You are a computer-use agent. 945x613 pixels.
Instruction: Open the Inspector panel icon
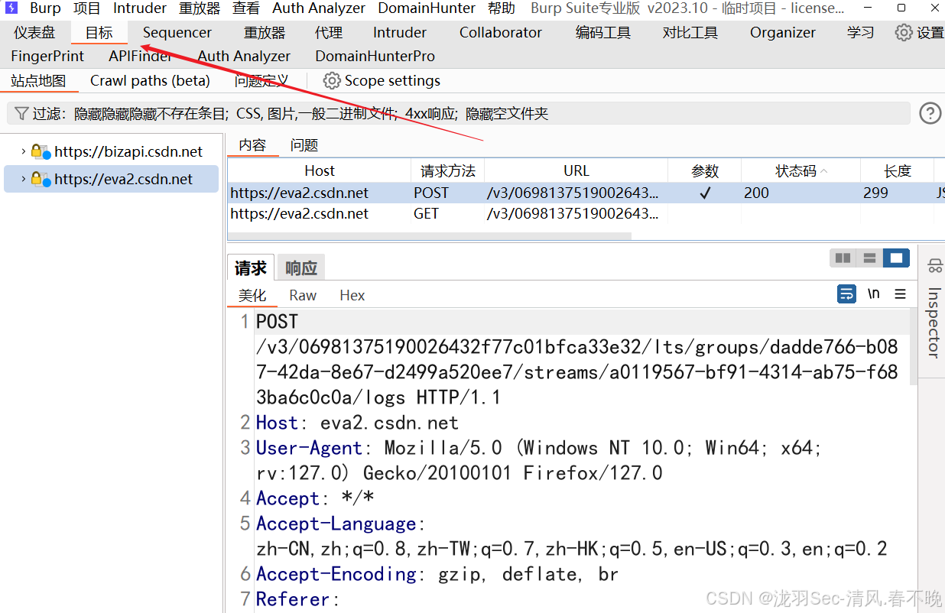coord(934,266)
